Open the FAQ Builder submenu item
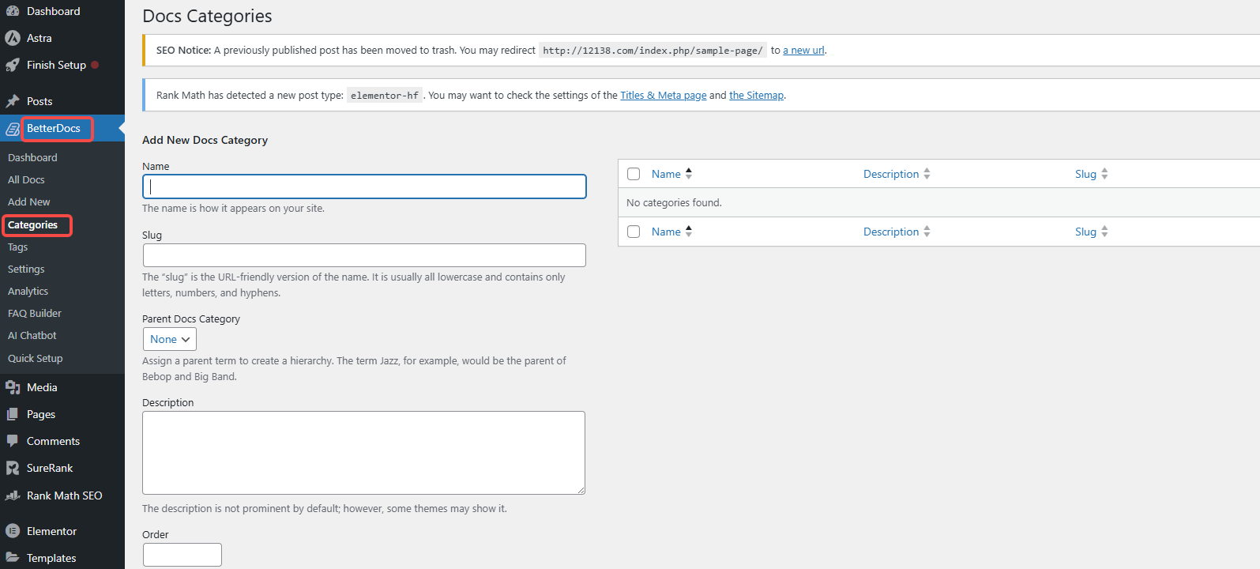Screen dimensions: 1260x569 click(x=35, y=314)
